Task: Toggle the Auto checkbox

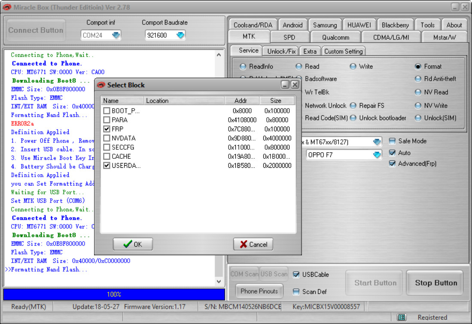Action: pos(392,153)
